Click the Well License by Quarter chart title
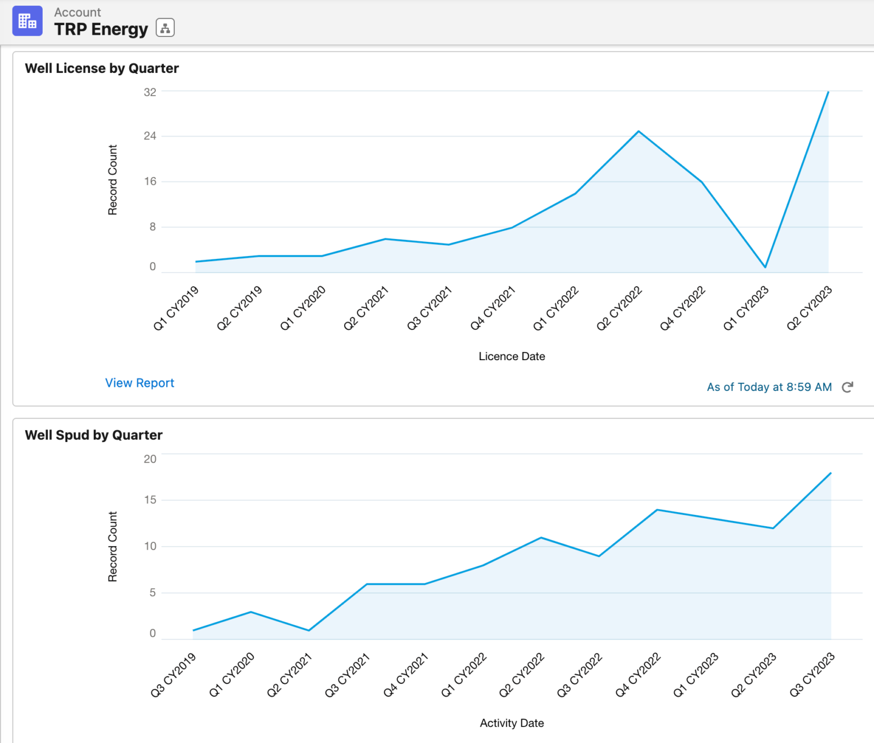 (101, 68)
